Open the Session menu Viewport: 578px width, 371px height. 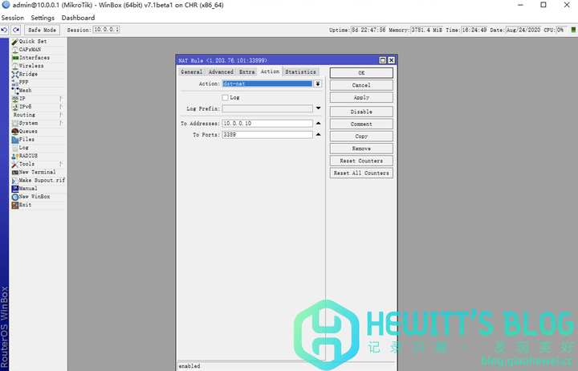13,18
